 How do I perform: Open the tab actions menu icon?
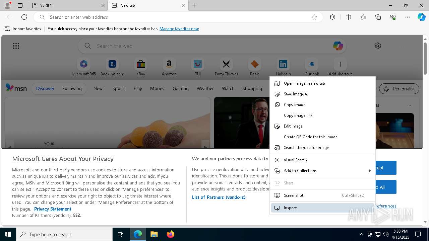pyautogui.click(x=20, y=5)
